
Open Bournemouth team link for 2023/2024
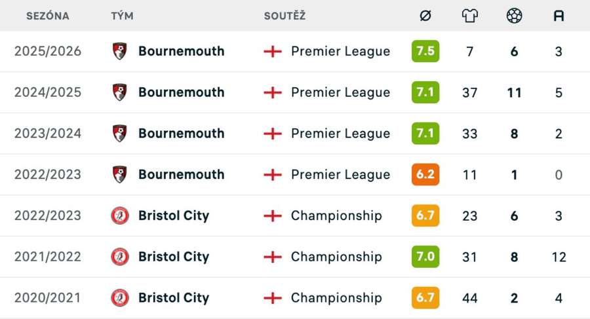click(x=181, y=134)
